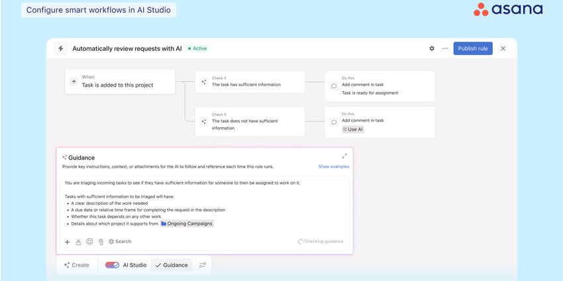The height and width of the screenshot is (281, 563).
Task: Click the Ongoing Campaigns project chip
Action: pyautogui.click(x=187, y=223)
